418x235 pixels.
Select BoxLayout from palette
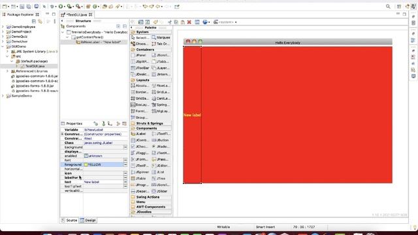[x=140, y=104]
